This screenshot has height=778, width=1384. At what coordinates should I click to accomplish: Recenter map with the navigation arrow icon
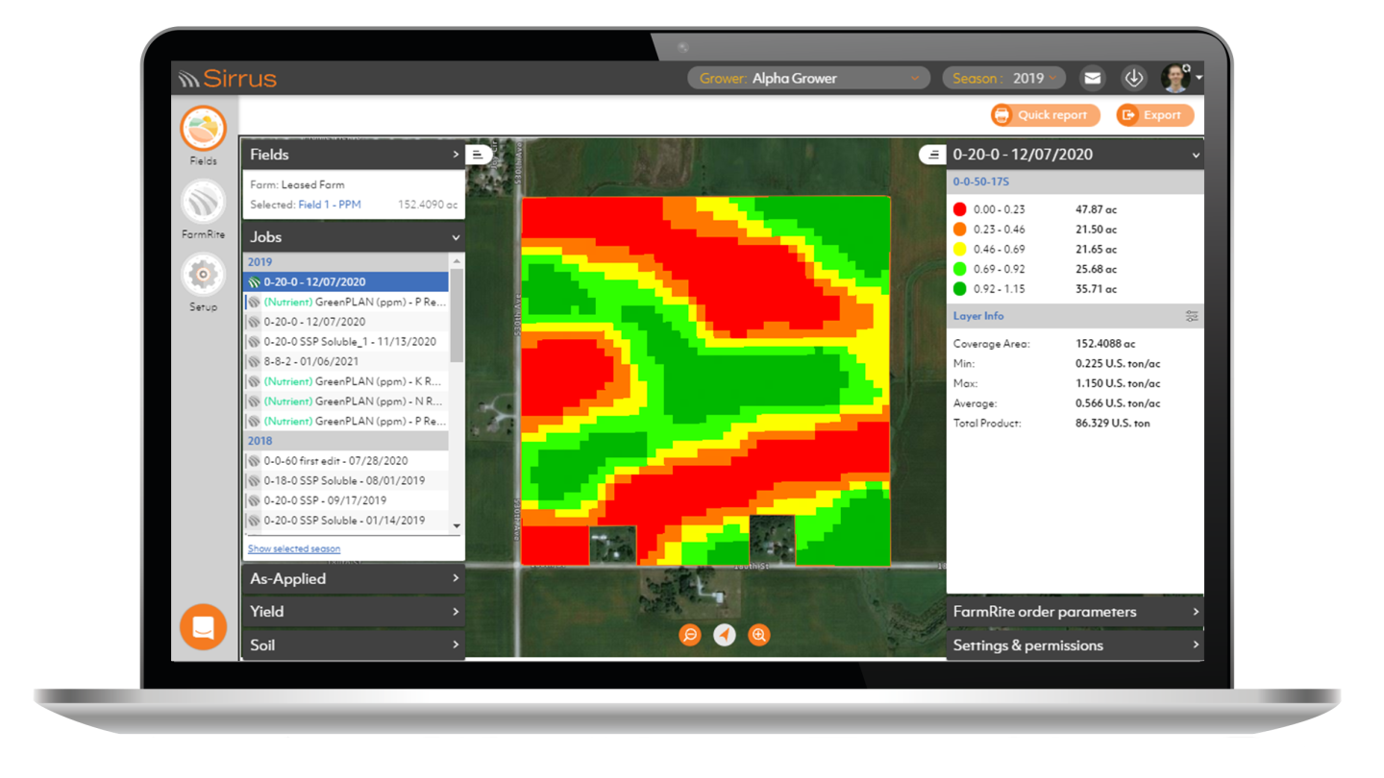[725, 635]
